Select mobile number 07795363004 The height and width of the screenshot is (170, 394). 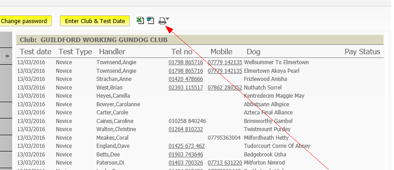coord(224,138)
